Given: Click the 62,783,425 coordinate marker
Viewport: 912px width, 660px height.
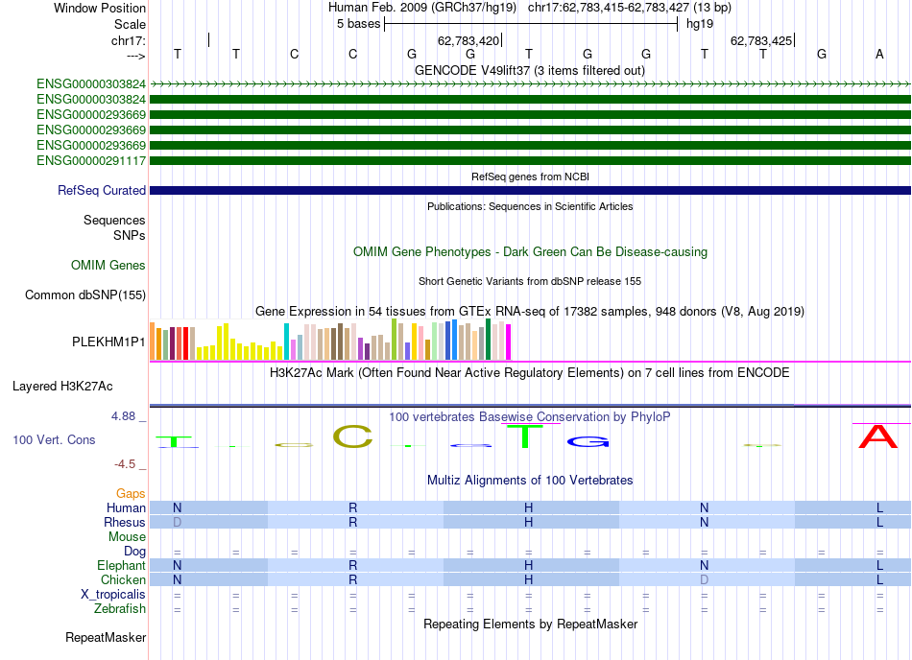Looking at the screenshot, I should tap(761, 40).
